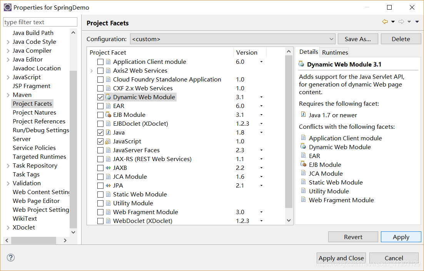Click the back navigation arrow icon
The width and height of the screenshot is (424, 271).
pos(385,22)
